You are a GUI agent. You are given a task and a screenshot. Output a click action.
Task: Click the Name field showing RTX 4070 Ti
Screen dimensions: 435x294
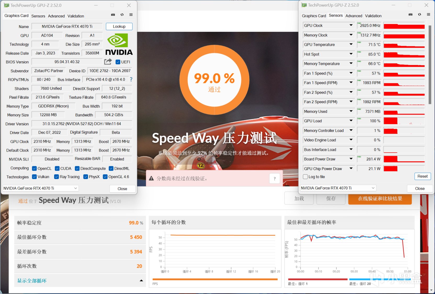click(67, 26)
